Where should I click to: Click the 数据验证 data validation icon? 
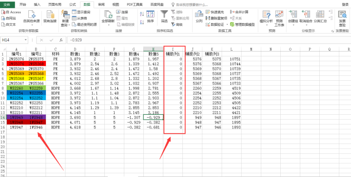[208, 24]
